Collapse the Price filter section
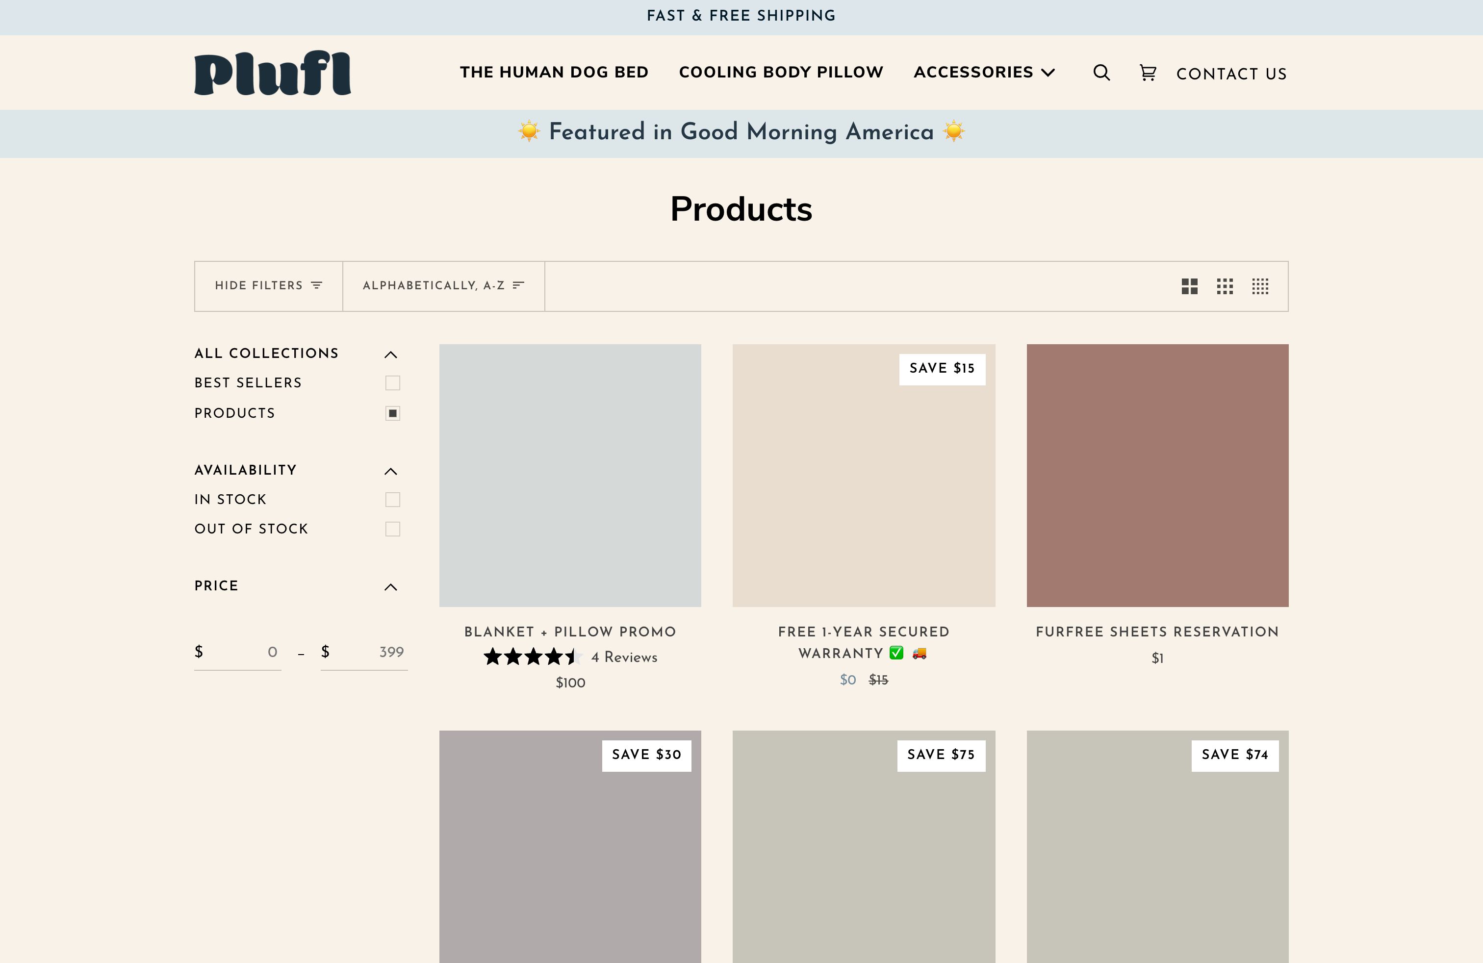Viewport: 1483px width, 963px height. pyautogui.click(x=390, y=587)
